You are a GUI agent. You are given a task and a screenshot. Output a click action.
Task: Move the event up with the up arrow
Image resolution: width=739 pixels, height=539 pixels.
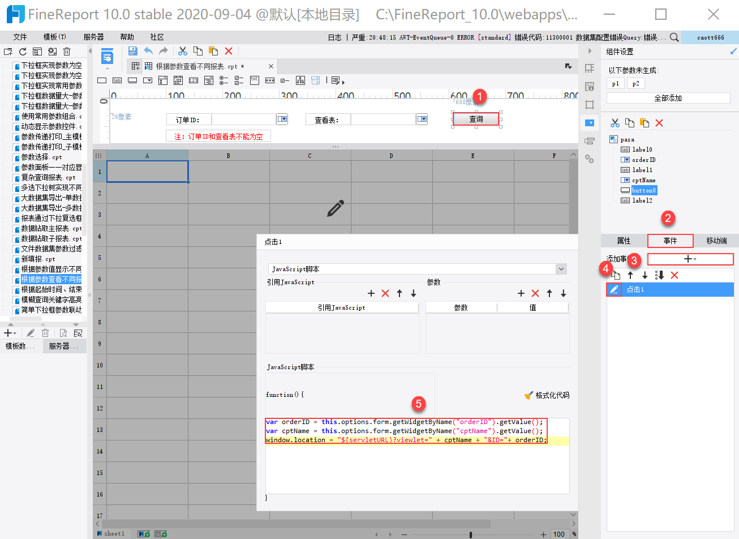point(630,275)
